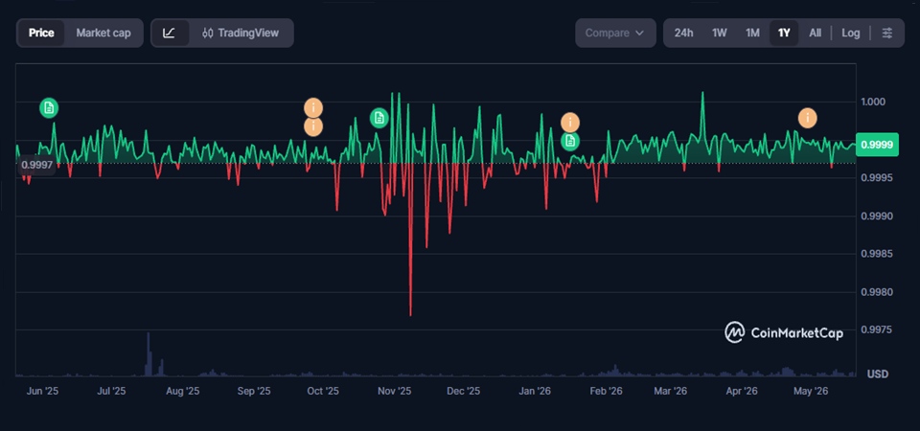Click the Dec '25 axis label
The height and width of the screenshot is (431, 920).
[464, 391]
